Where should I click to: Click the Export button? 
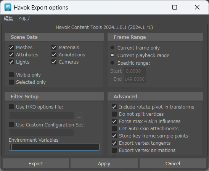36,163
